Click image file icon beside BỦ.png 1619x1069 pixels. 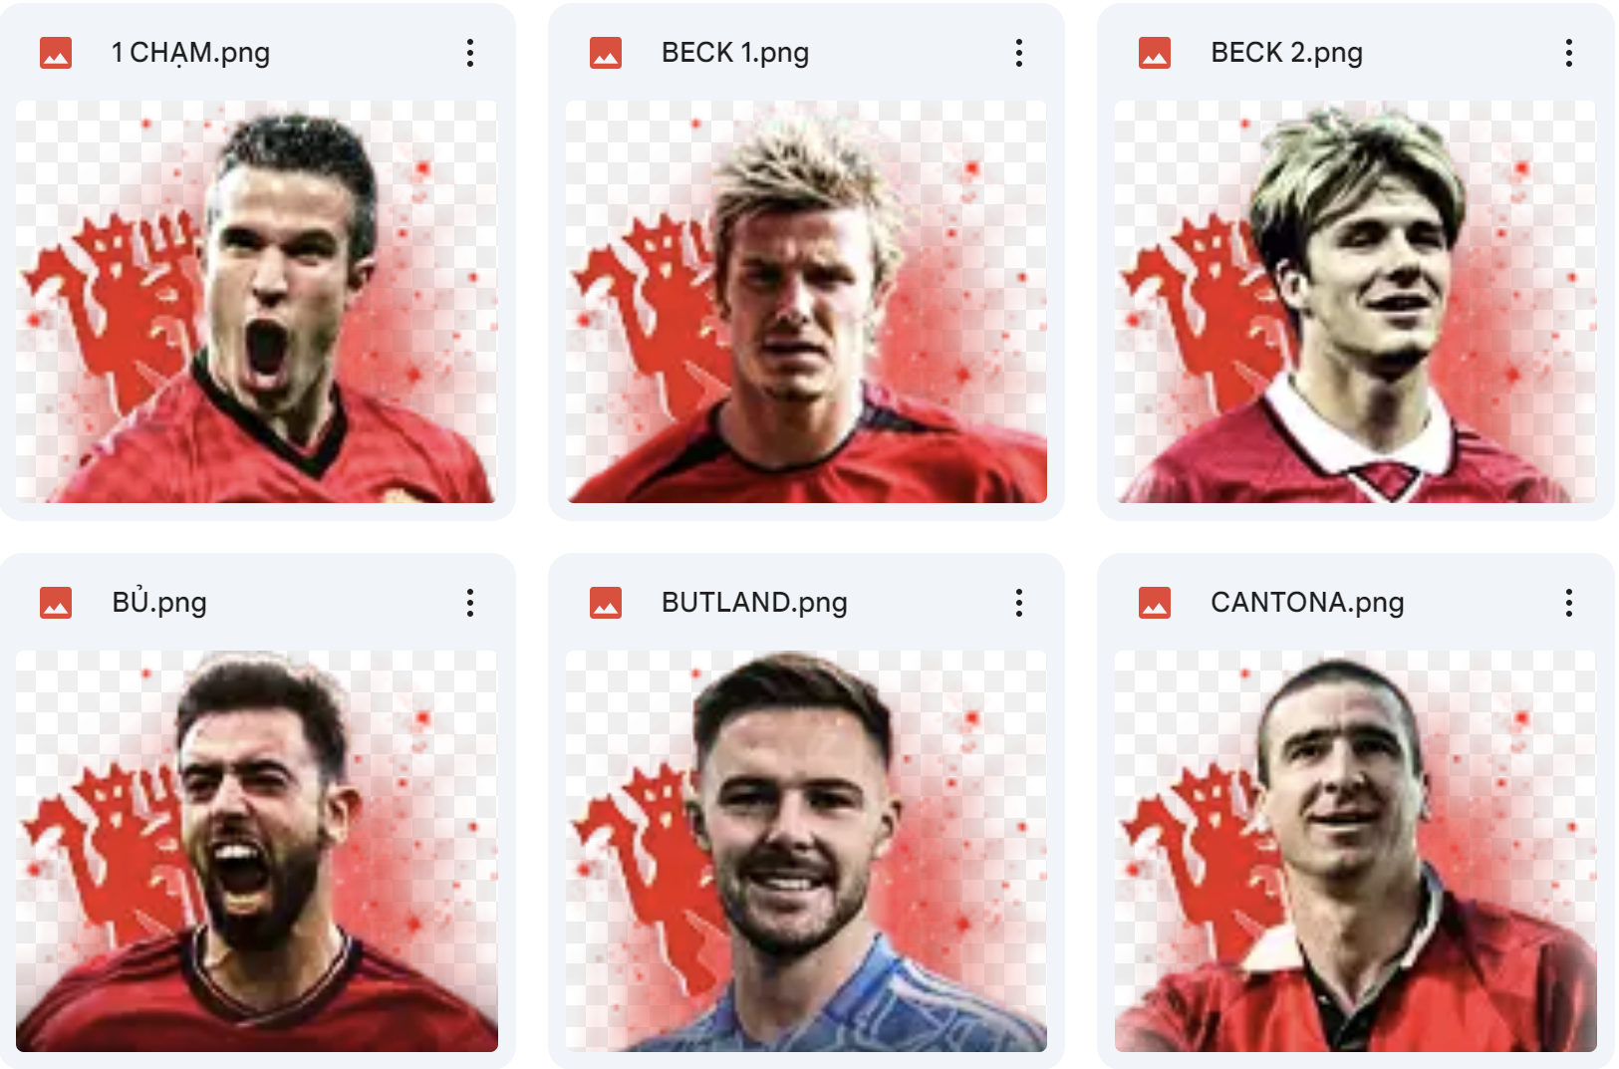click(x=56, y=602)
